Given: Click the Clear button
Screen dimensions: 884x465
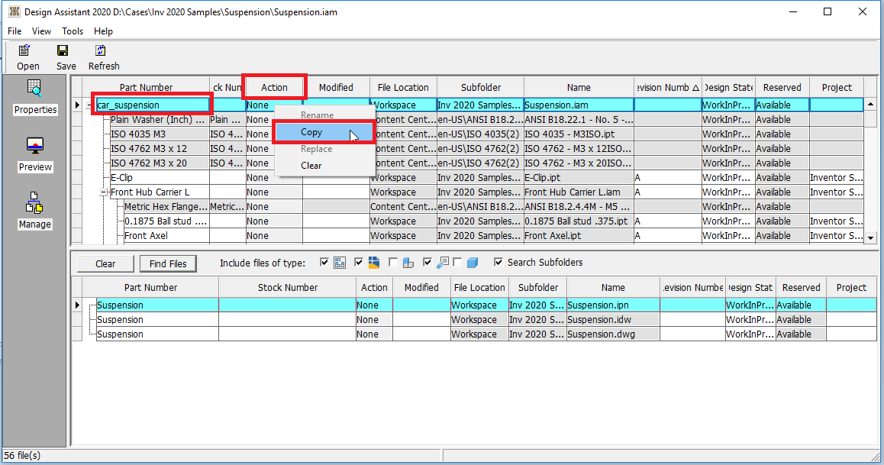Looking at the screenshot, I should 105,263.
